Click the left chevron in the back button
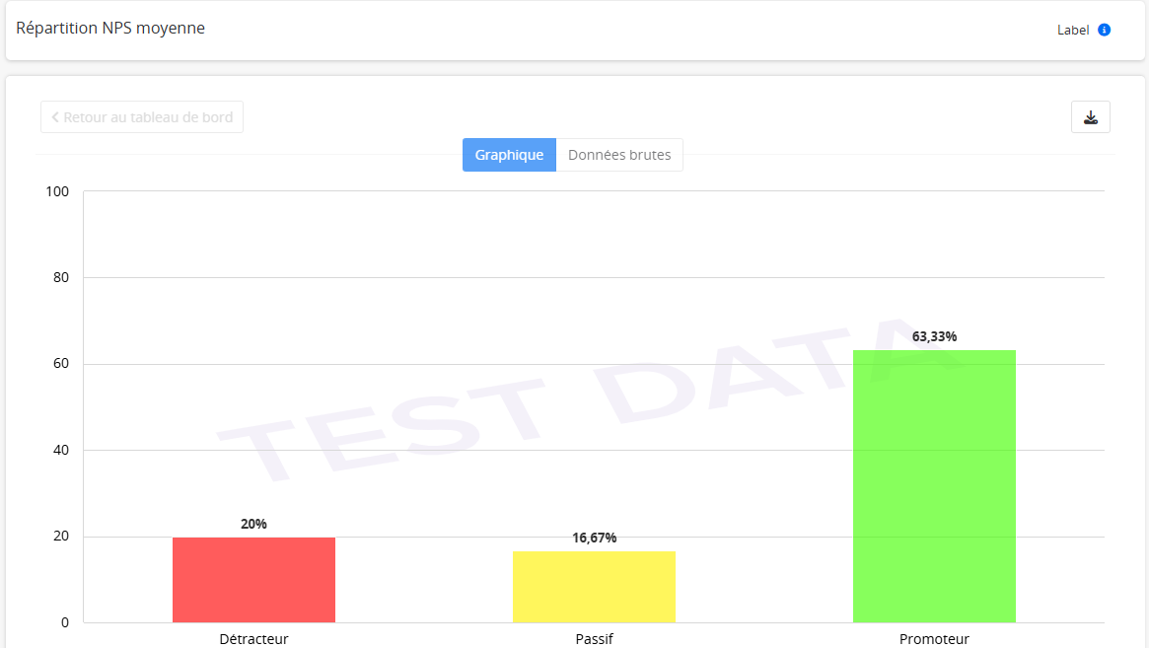Viewport: 1149px width, 648px height. [54, 116]
